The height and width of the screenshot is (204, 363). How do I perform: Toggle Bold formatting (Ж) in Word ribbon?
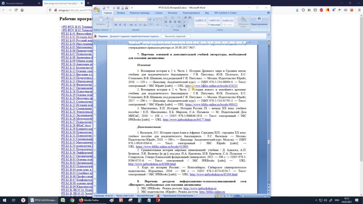[116, 25]
